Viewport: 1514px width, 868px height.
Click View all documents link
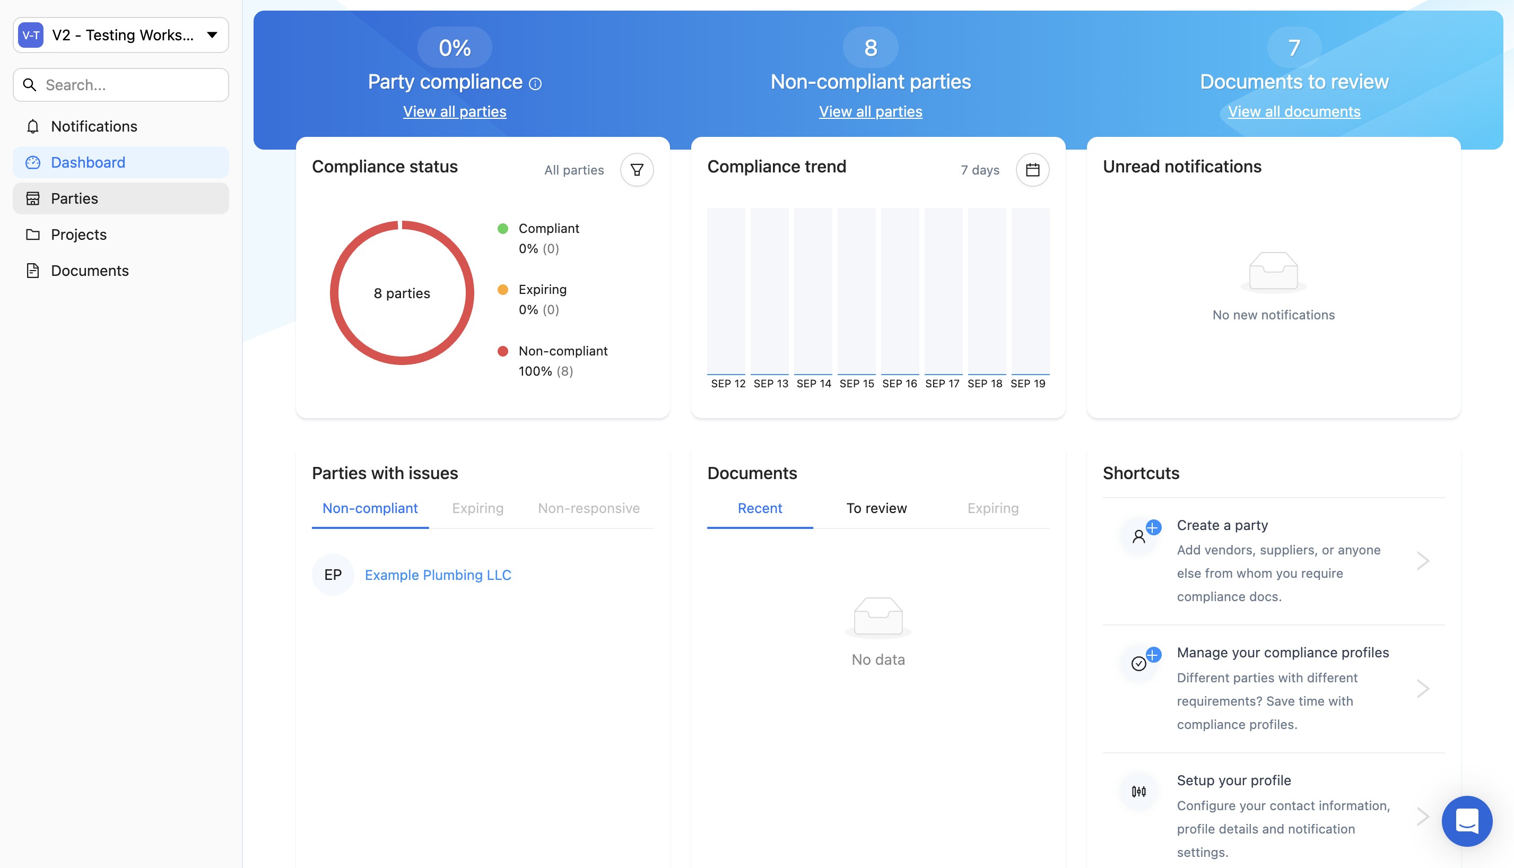coord(1293,111)
